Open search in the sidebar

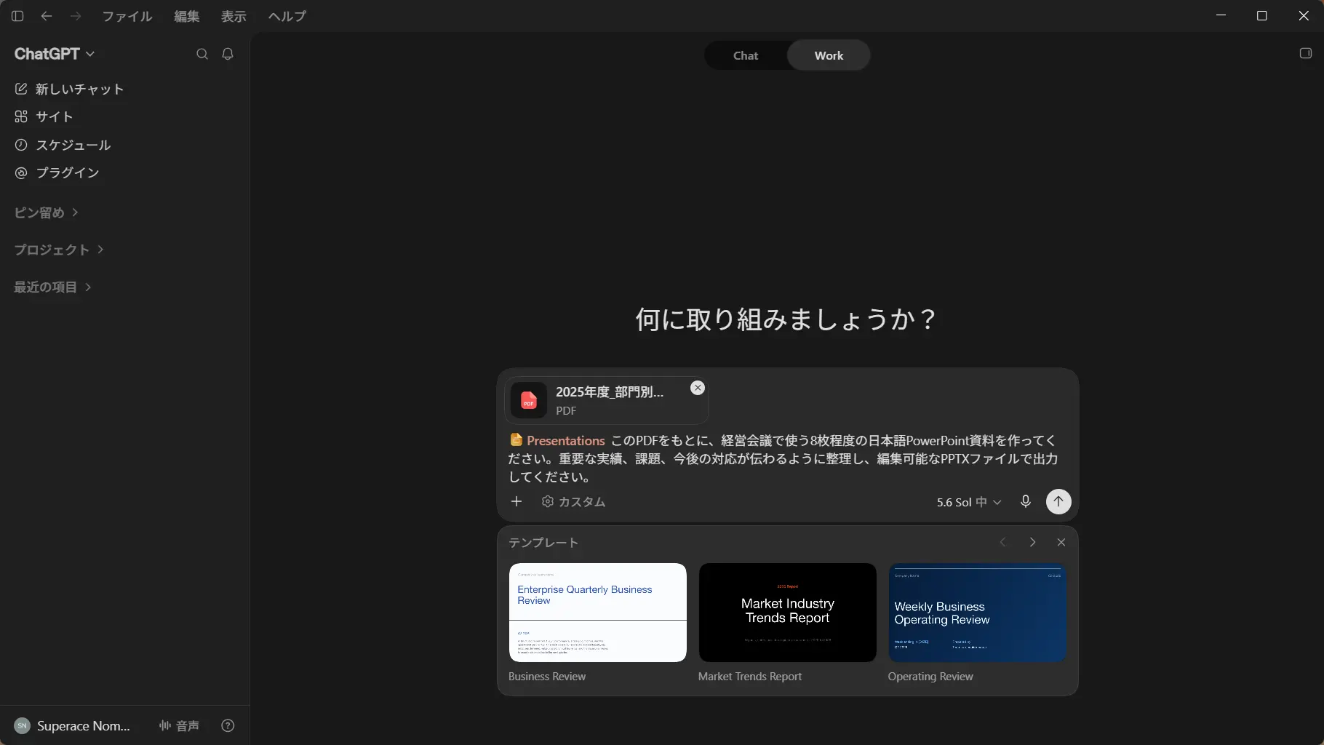(x=202, y=54)
